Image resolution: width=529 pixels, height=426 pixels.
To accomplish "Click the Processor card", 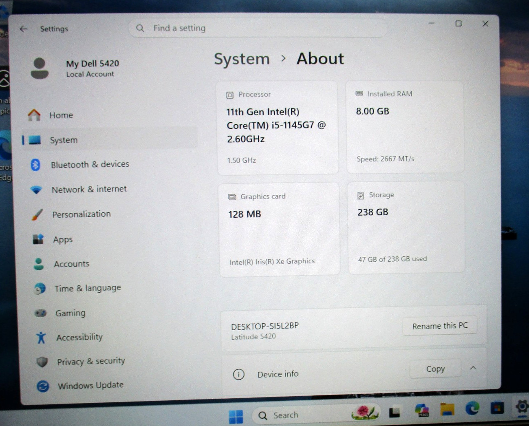I will pos(278,128).
